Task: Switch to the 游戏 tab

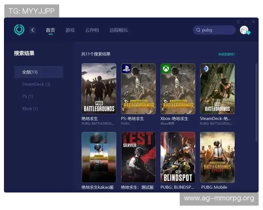Action: point(70,30)
